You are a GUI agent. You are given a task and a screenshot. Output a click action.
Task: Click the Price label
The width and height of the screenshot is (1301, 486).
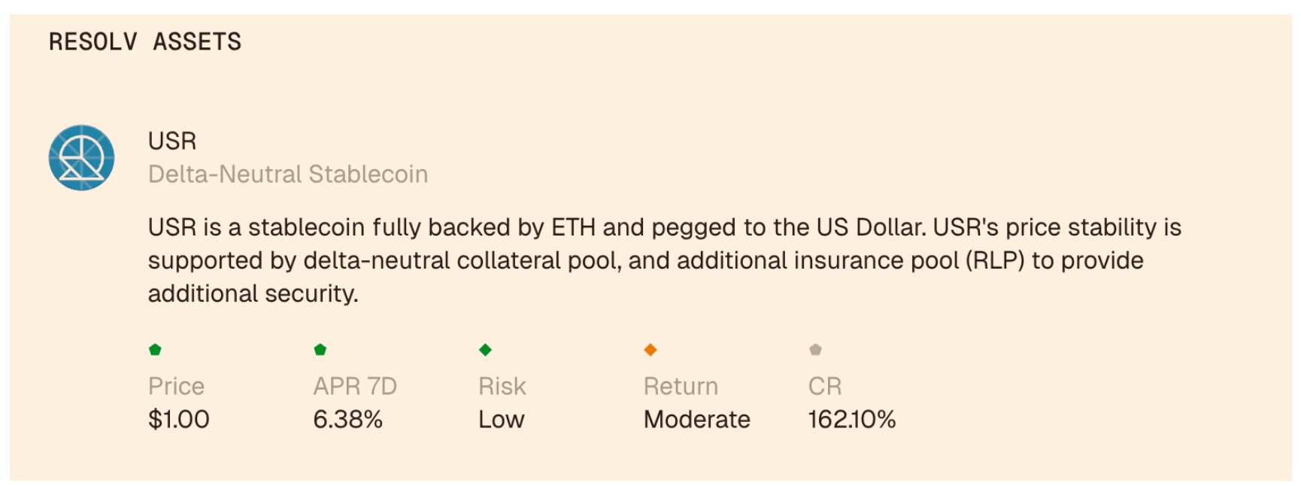click(177, 386)
